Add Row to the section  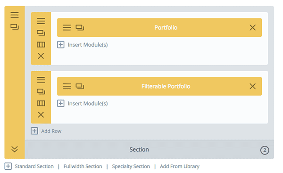pos(46,131)
